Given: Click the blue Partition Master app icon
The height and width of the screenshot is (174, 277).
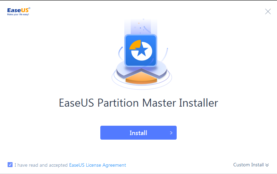Looking at the screenshot, I should [141, 50].
